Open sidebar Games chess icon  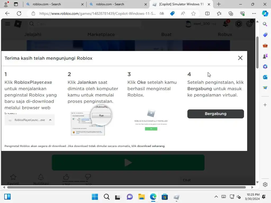point(265,56)
